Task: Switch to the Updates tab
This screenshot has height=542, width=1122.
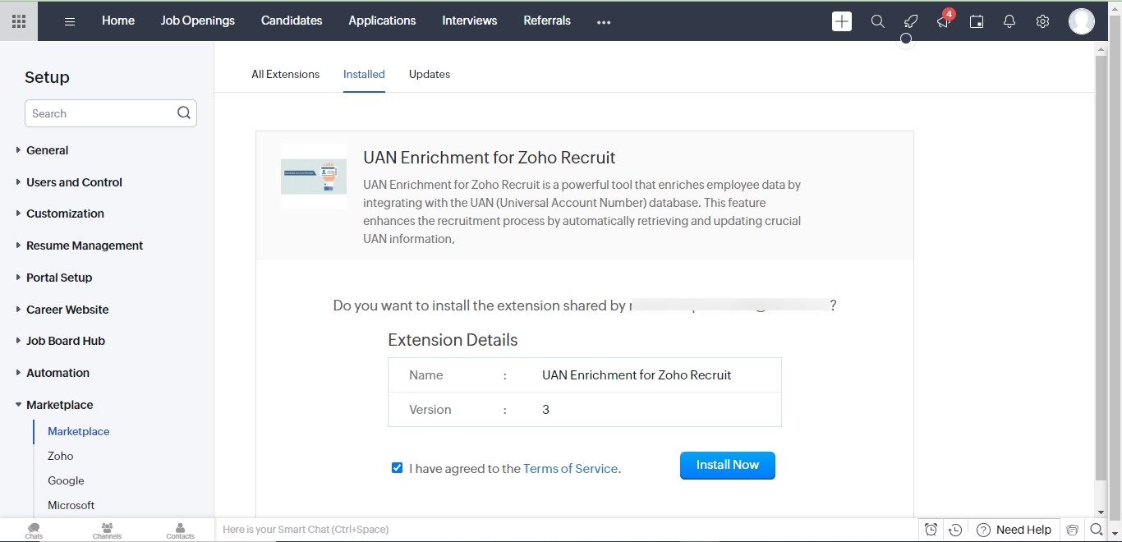Action: point(430,74)
